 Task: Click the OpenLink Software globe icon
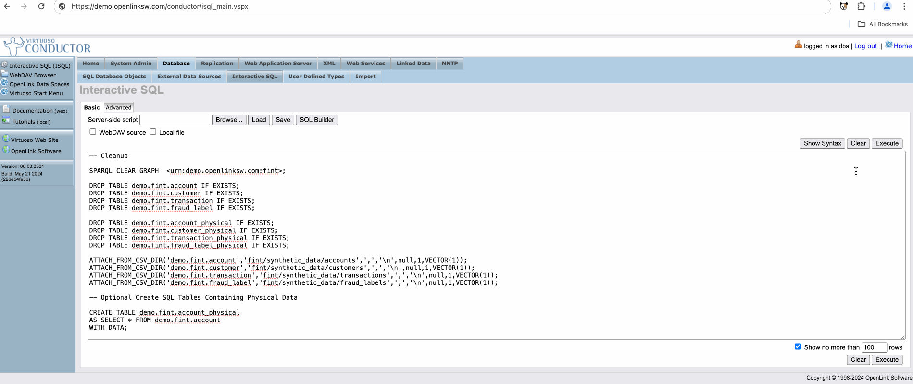click(x=6, y=150)
